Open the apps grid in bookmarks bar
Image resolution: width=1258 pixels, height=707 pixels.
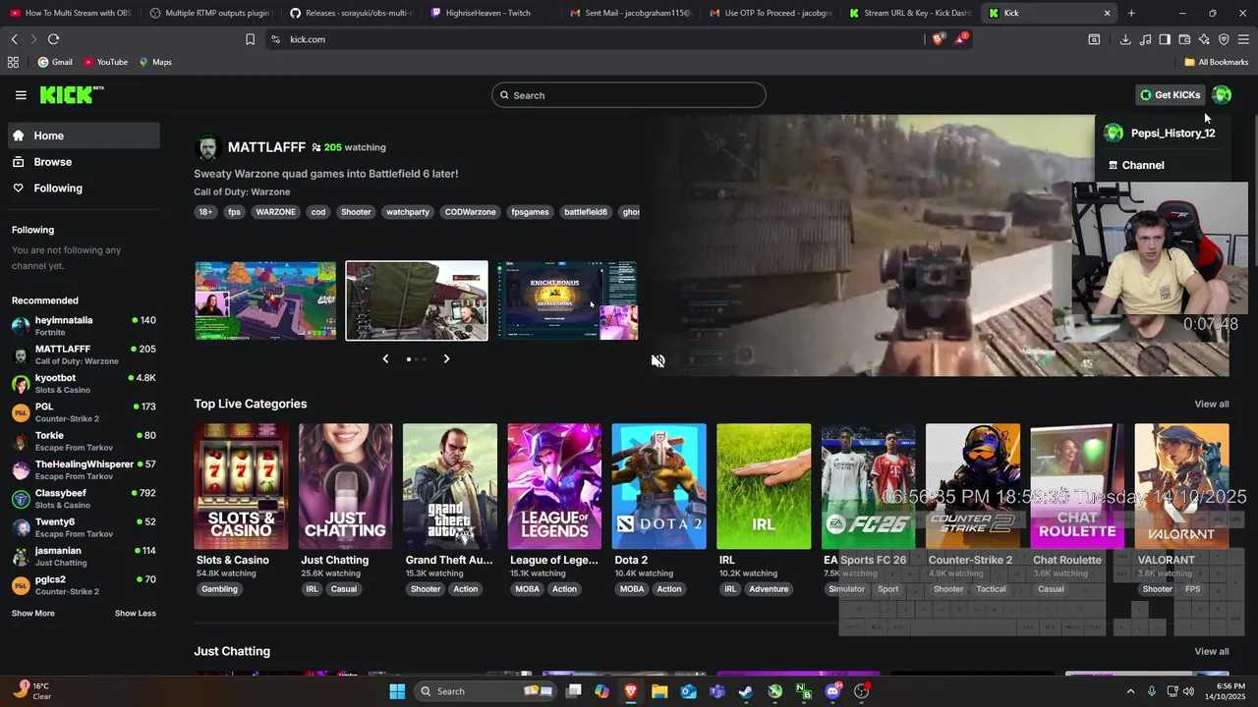[13, 62]
